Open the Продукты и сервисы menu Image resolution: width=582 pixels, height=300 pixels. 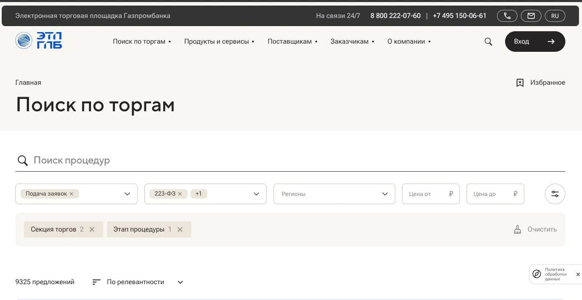pos(219,42)
